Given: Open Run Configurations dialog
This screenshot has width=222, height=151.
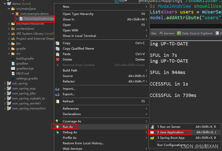Looking at the screenshot, I should coord(185,145).
